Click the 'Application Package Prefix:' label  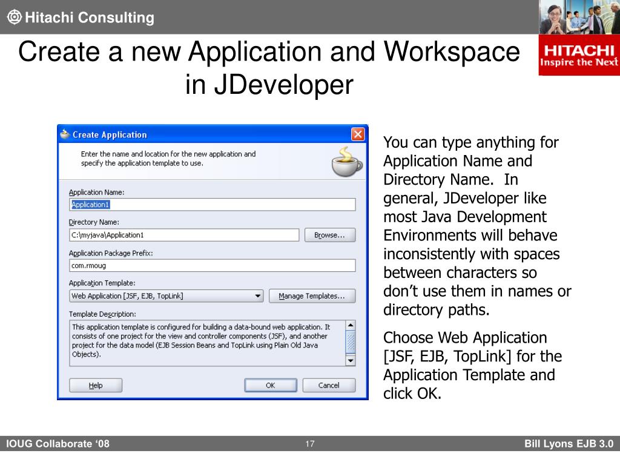[111, 253]
